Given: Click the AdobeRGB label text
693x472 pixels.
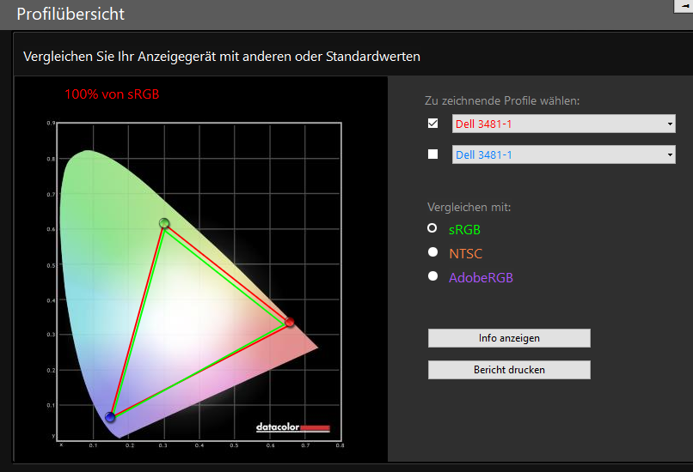Looking at the screenshot, I should [481, 277].
